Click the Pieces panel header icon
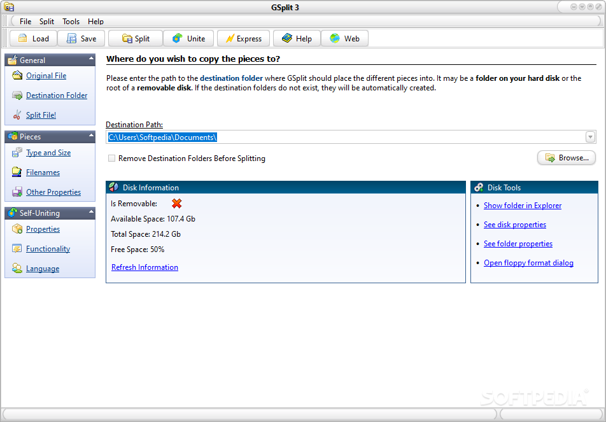Viewport: 606px width, 422px height. coord(13,136)
